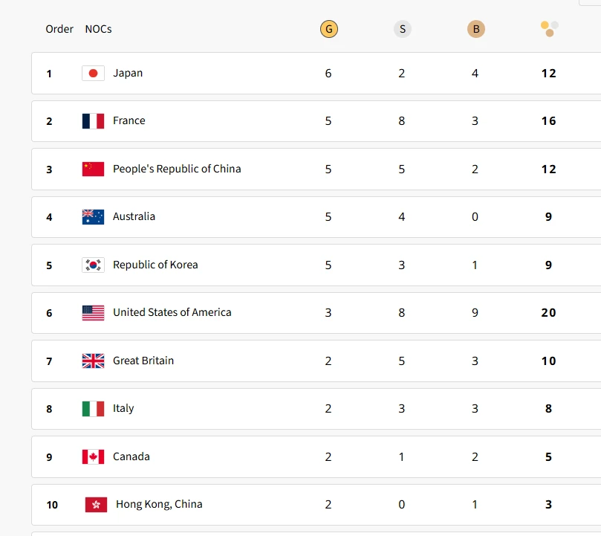The height and width of the screenshot is (536, 601).
Task: Click the France flag icon
Action: 93,121
